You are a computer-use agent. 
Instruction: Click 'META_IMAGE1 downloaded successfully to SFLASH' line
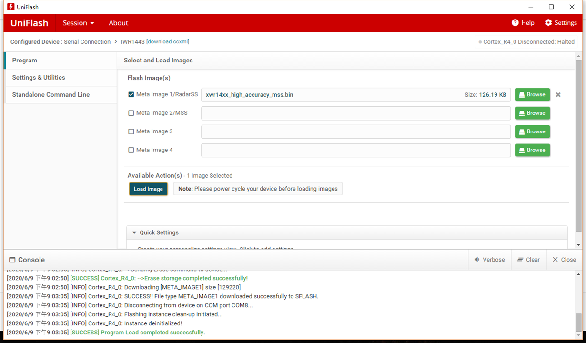[162, 296]
